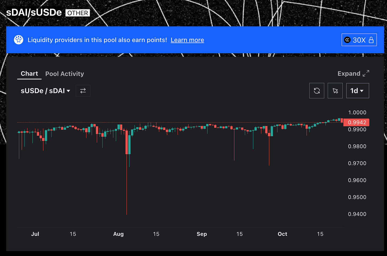Image resolution: width=387 pixels, height=256 pixels.
Task: Click the long red wick candle in early August
Action: (127, 172)
